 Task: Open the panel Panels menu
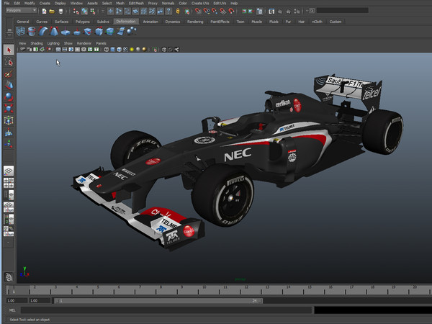point(101,43)
